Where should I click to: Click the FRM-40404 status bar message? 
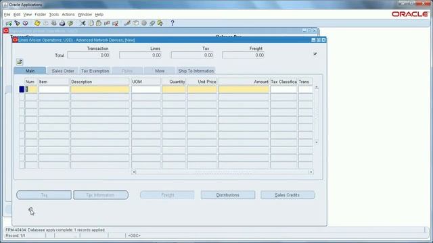point(55,230)
